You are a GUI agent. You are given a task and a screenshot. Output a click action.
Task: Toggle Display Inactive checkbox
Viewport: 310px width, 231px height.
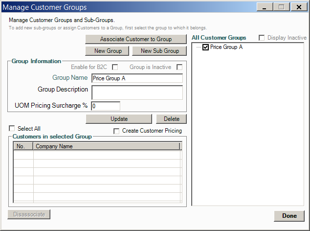(x=262, y=38)
